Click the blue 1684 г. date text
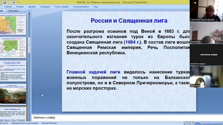223x125 pixels. pos(132,42)
